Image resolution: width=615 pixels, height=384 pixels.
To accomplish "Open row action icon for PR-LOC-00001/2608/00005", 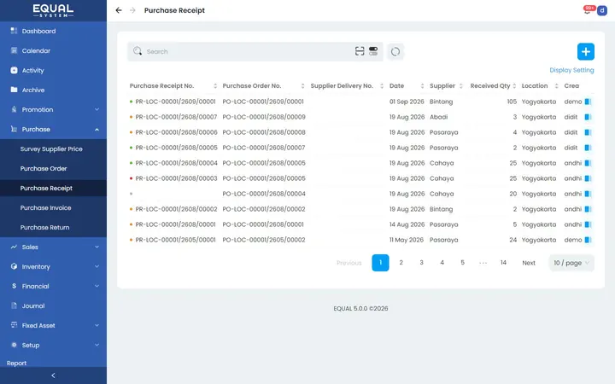I will pyautogui.click(x=588, y=148).
